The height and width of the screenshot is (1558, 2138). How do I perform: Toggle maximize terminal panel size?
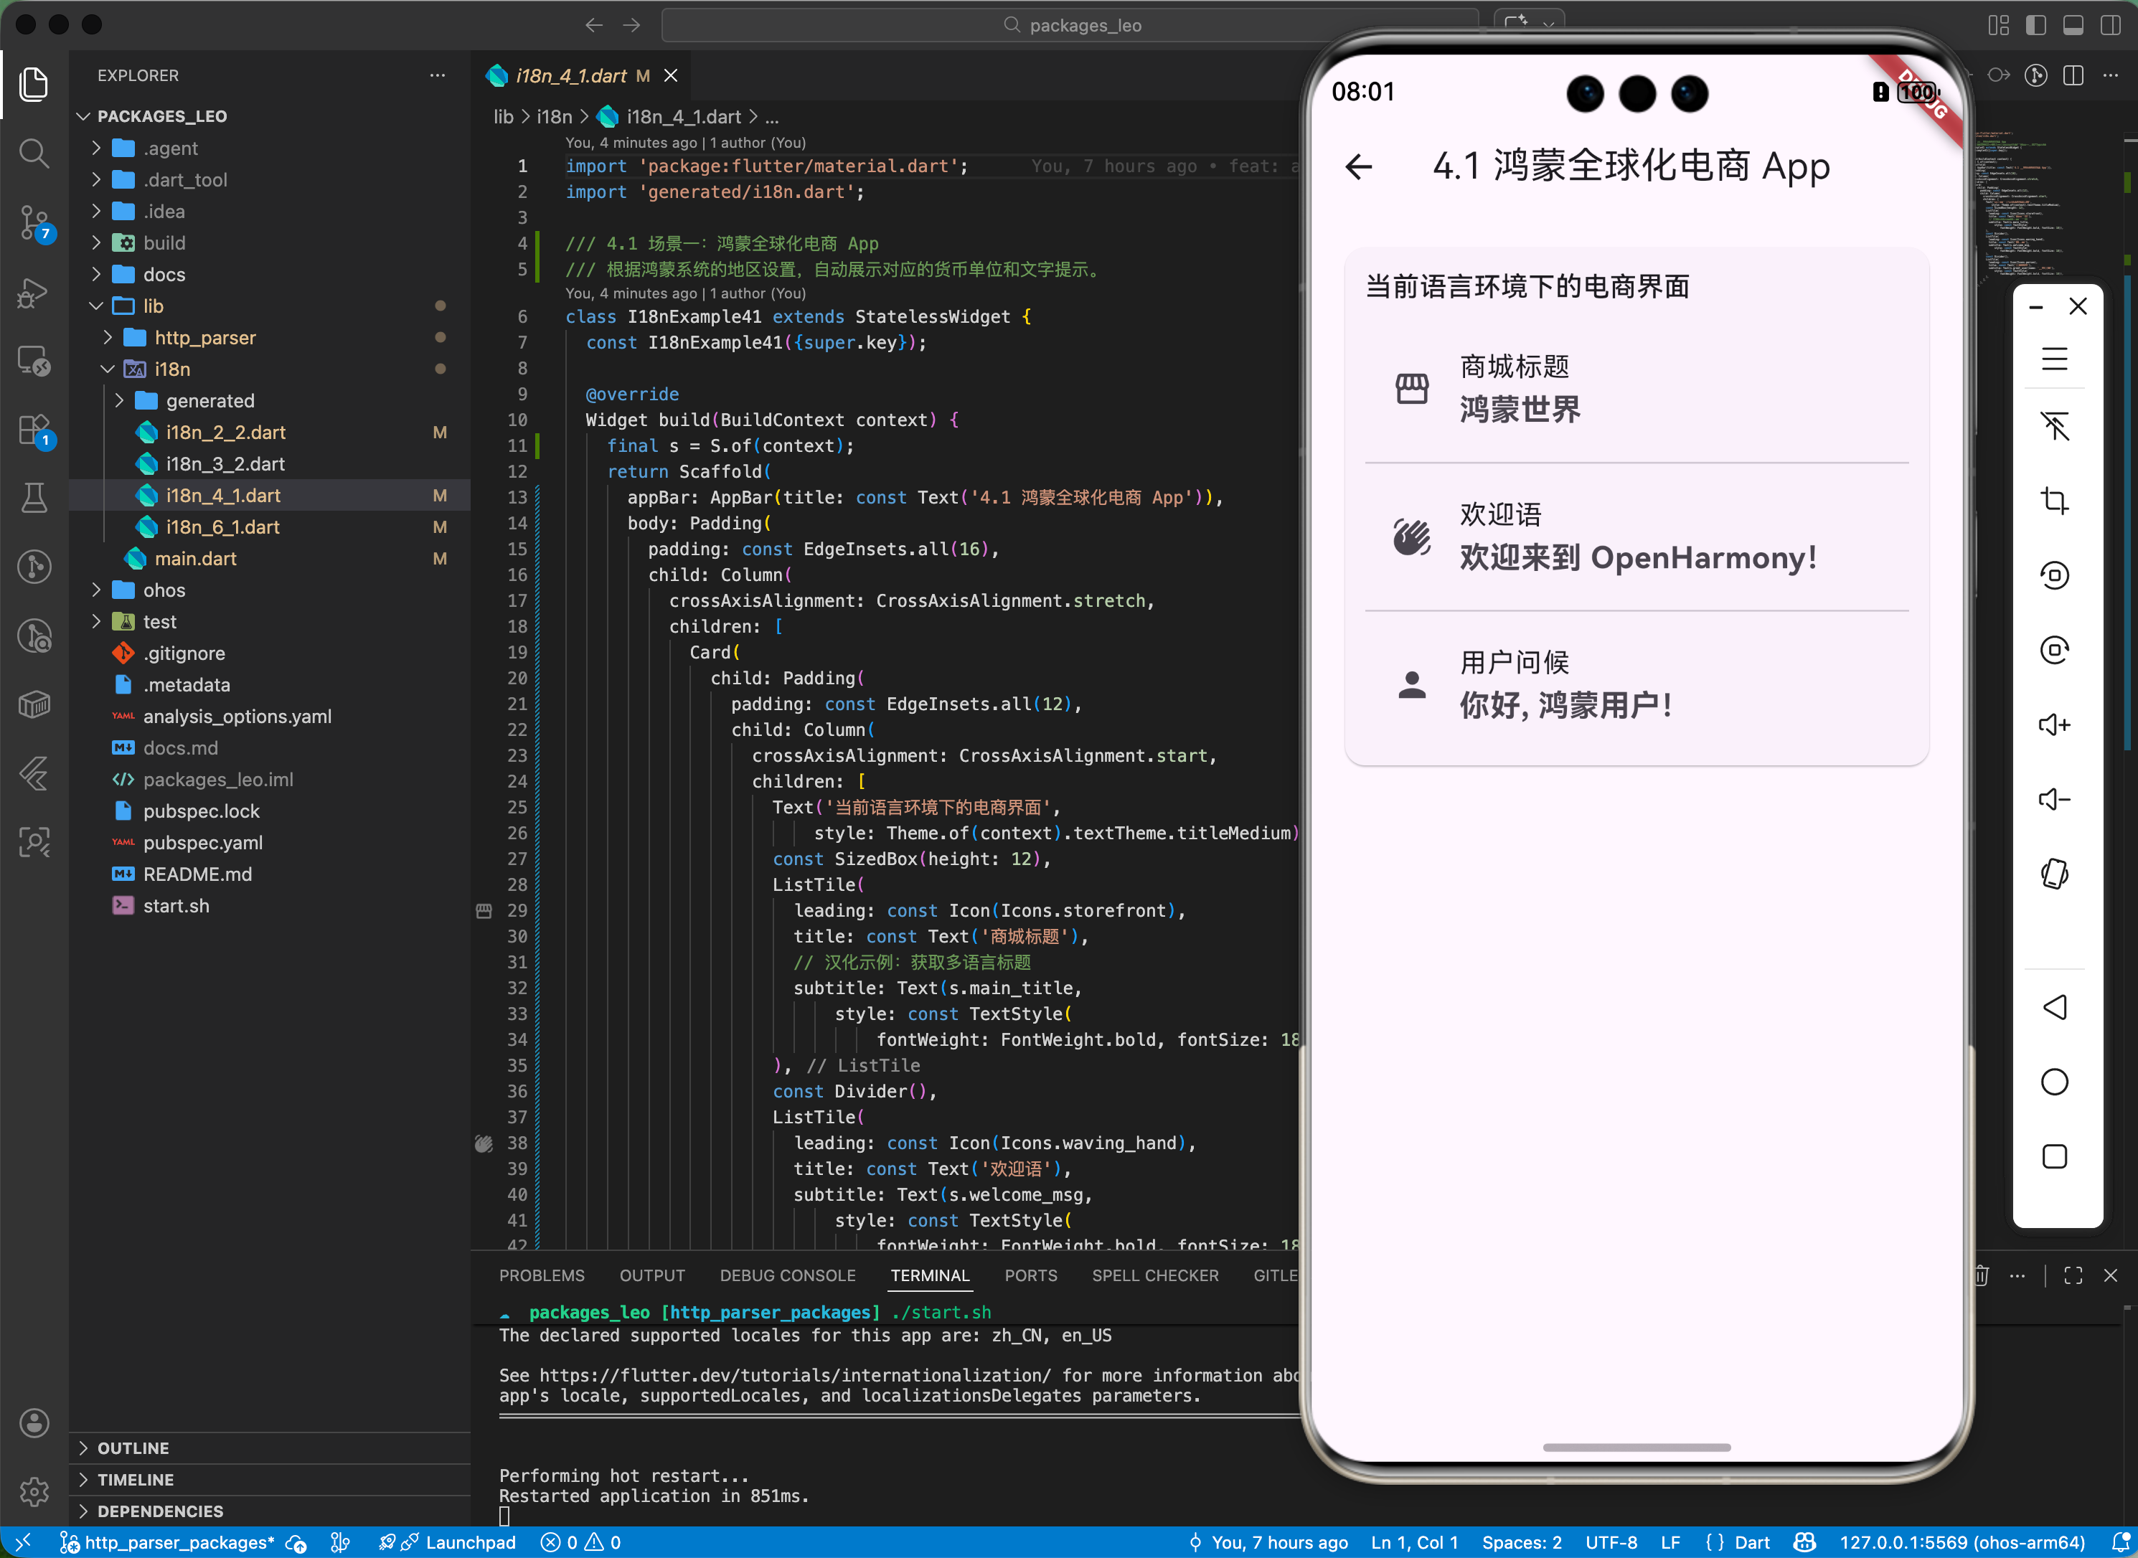[2073, 1275]
